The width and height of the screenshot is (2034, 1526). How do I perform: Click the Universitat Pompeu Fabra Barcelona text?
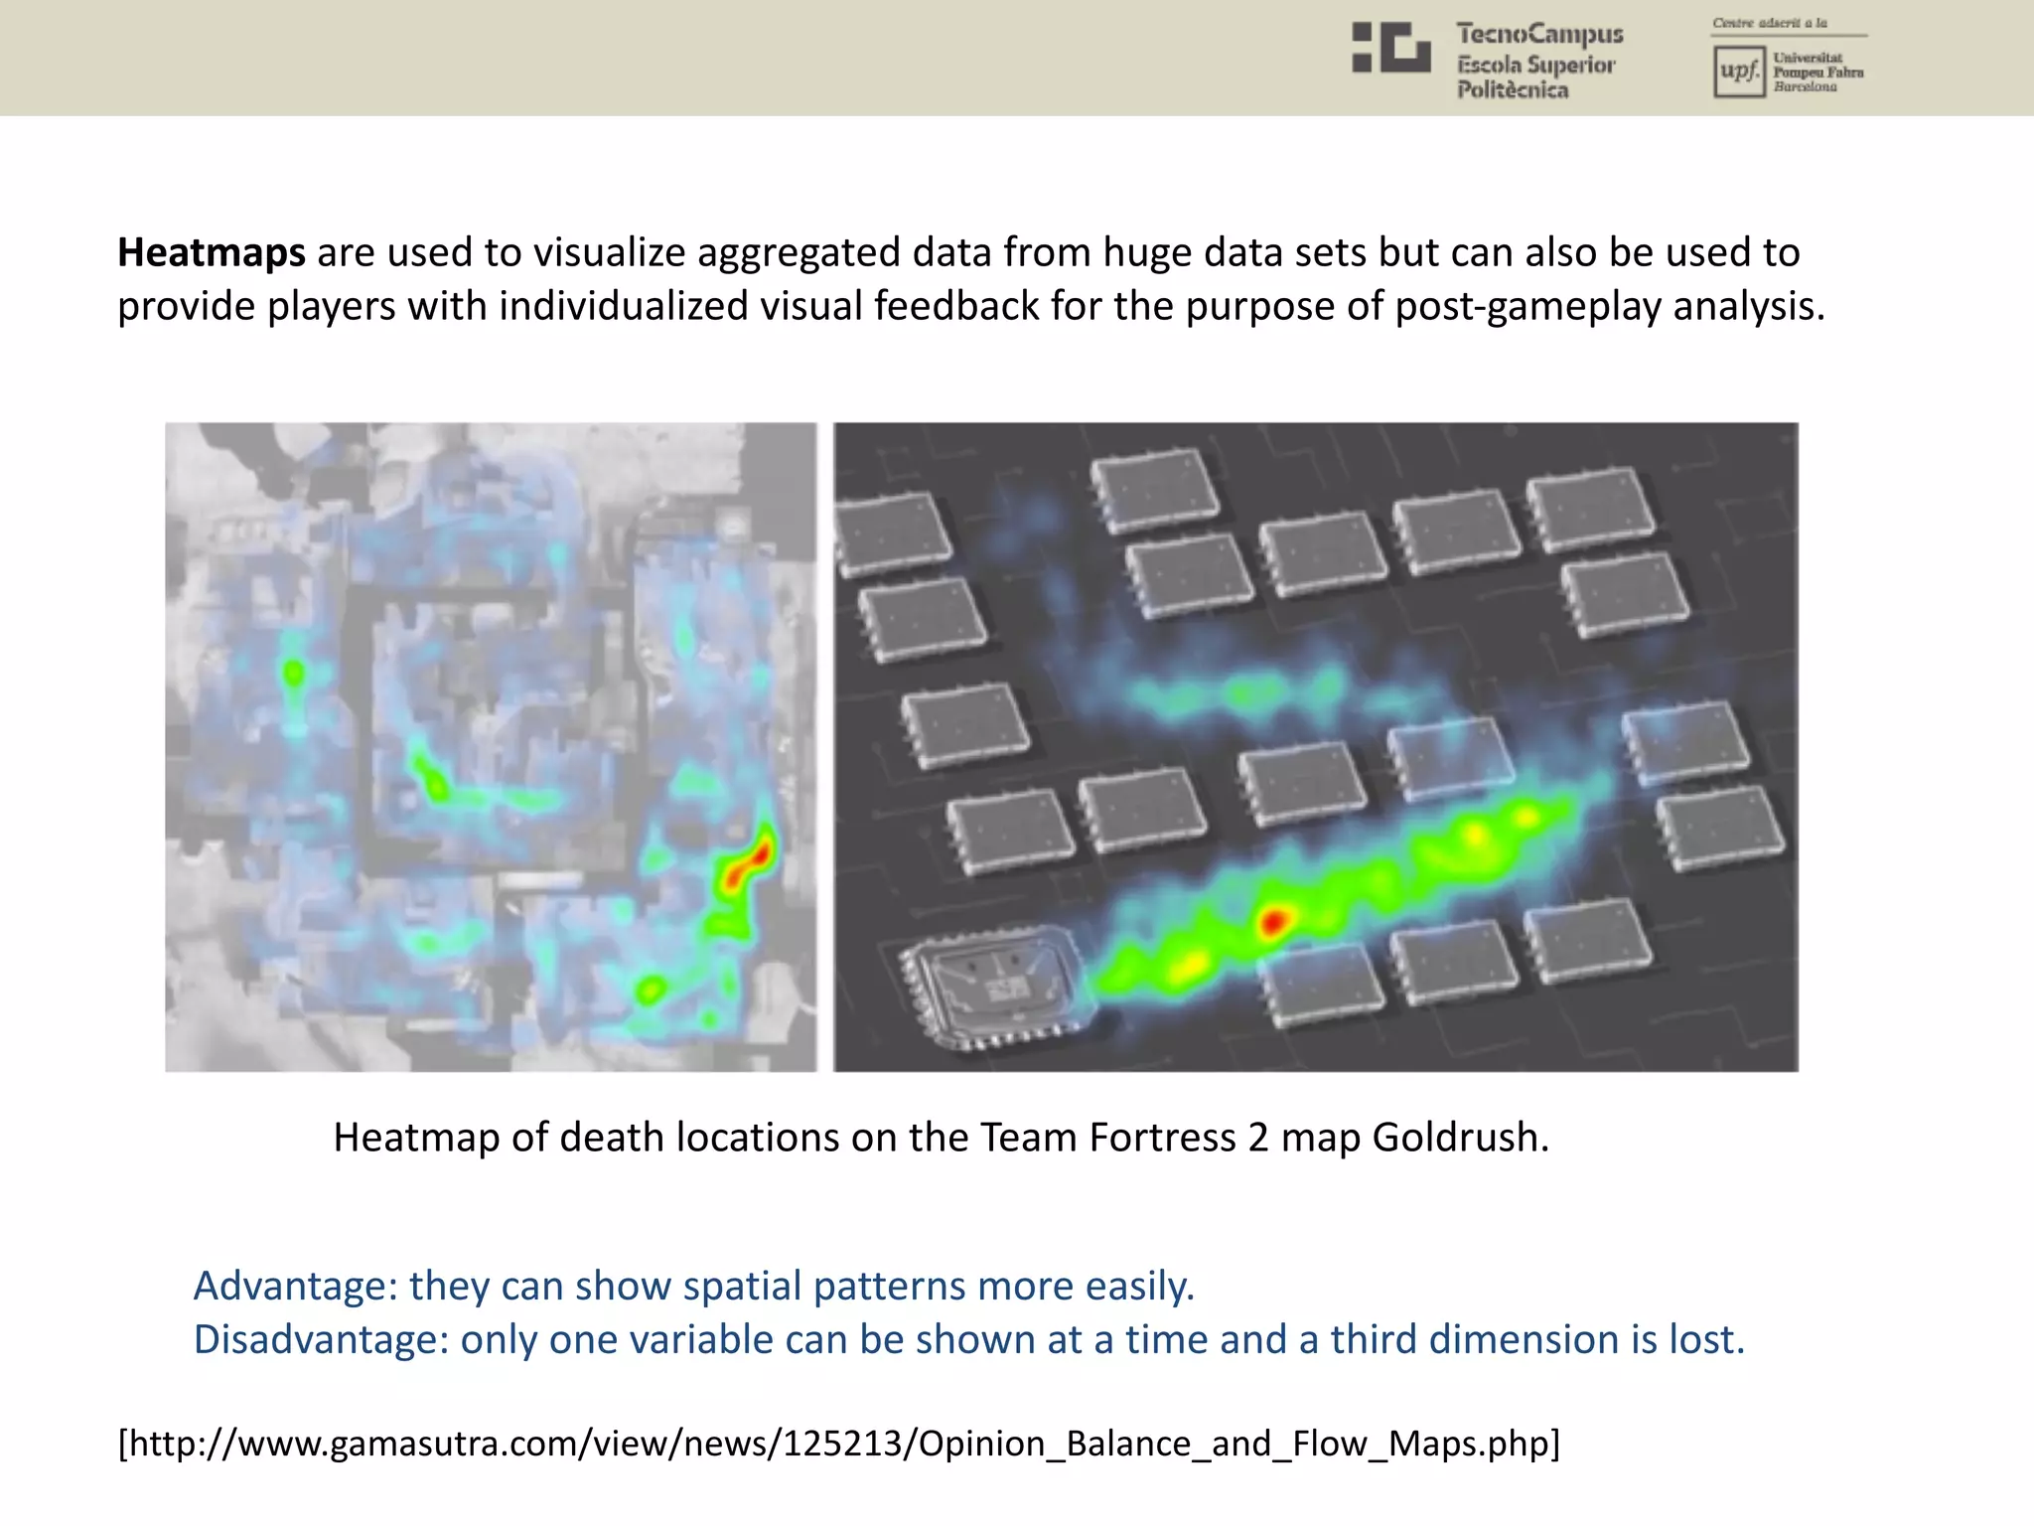click(x=1818, y=72)
